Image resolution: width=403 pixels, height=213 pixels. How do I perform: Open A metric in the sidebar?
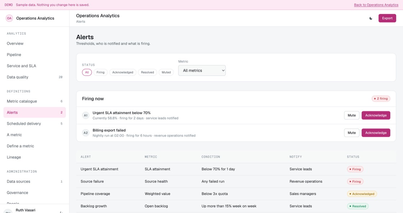pos(35,135)
